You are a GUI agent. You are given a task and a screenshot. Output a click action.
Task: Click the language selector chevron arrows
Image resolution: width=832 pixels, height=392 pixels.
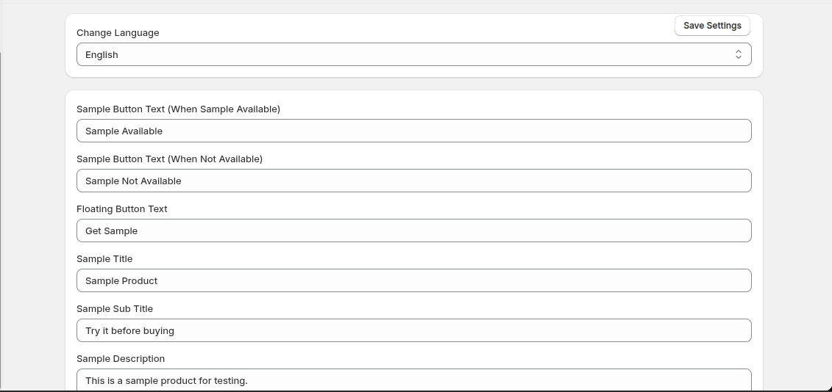coord(738,54)
